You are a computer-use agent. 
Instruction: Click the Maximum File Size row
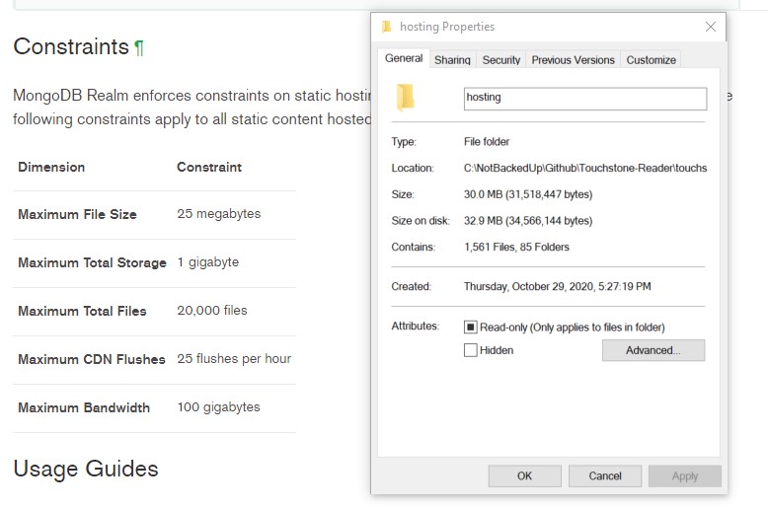154,214
